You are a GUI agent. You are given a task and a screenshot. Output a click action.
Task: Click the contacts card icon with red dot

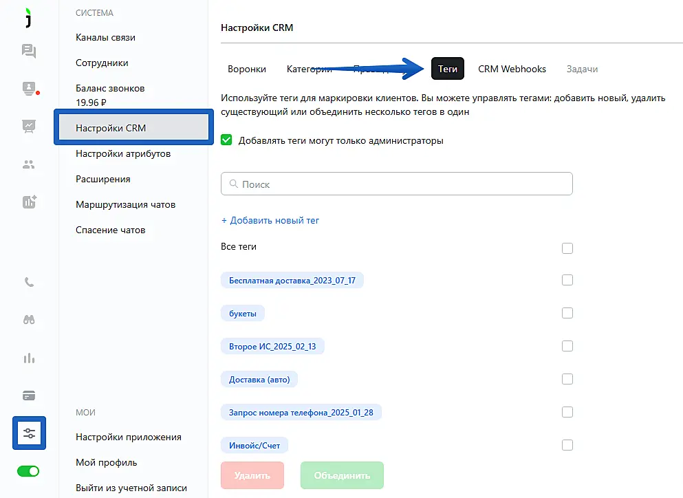29,88
